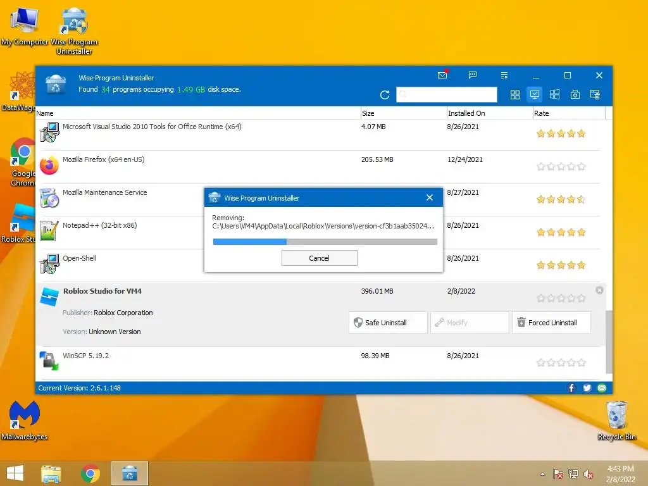Select the WinSCP program icon
The width and height of the screenshot is (648, 486).
click(x=49, y=361)
